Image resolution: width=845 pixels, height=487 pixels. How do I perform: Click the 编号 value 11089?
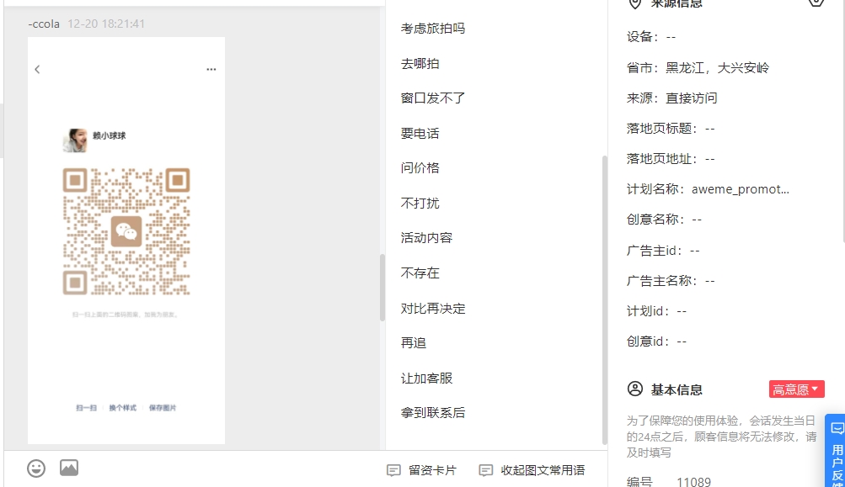pos(693,482)
